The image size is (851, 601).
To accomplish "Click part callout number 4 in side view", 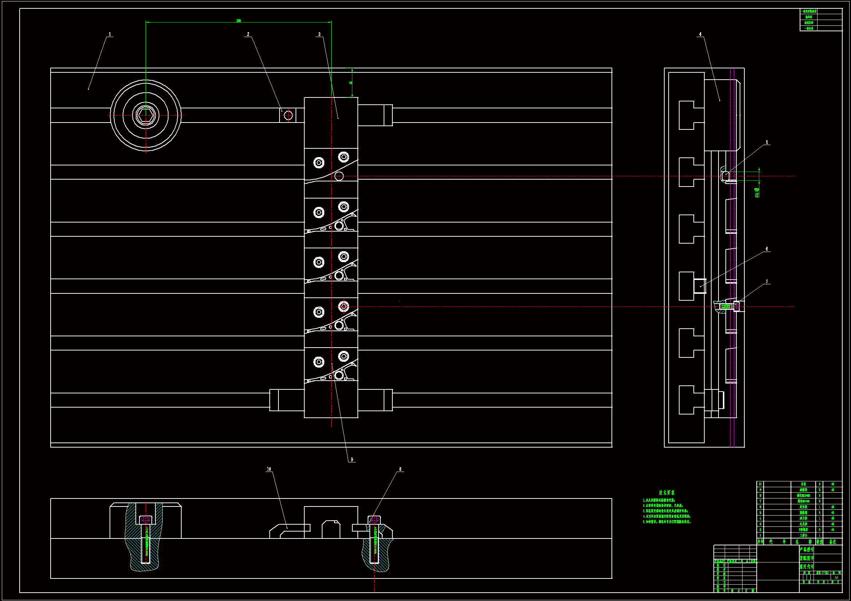I will click(700, 34).
